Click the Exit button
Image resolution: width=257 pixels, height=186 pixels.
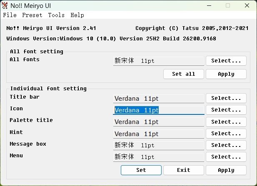[x=184, y=170]
